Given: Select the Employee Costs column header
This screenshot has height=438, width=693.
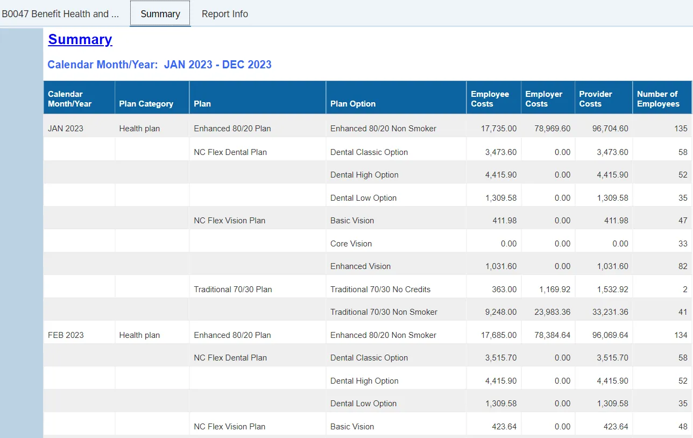Looking at the screenshot, I should [490, 98].
